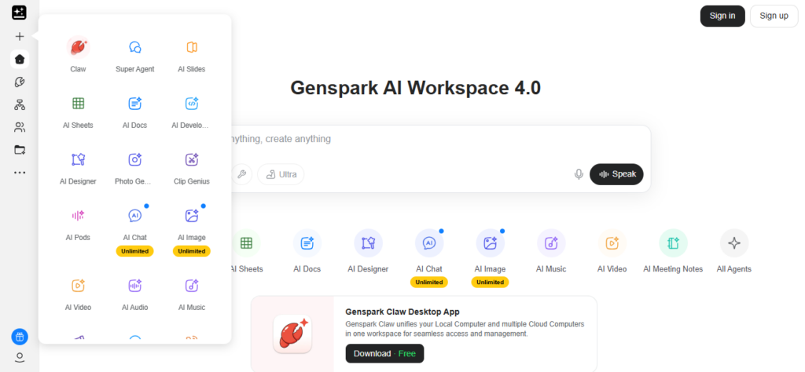
Task: Click the Genspark logo in the sidebar
Action: click(19, 13)
